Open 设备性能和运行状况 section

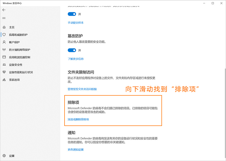(x=21, y=72)
